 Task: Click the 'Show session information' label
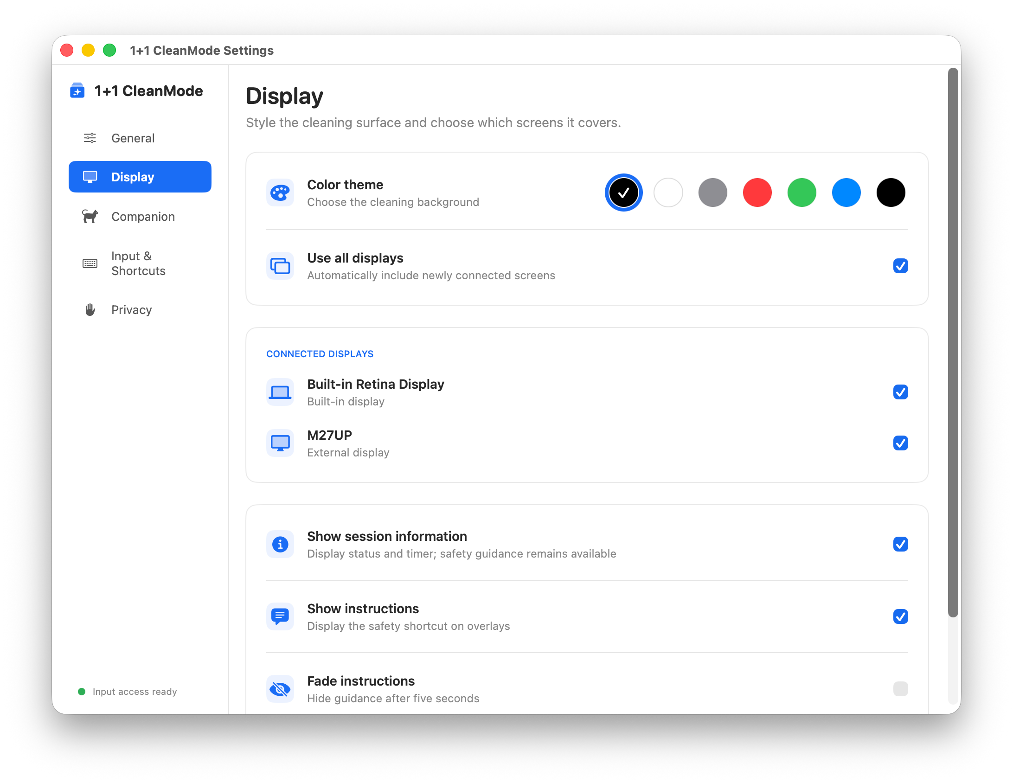coord(387,536)
